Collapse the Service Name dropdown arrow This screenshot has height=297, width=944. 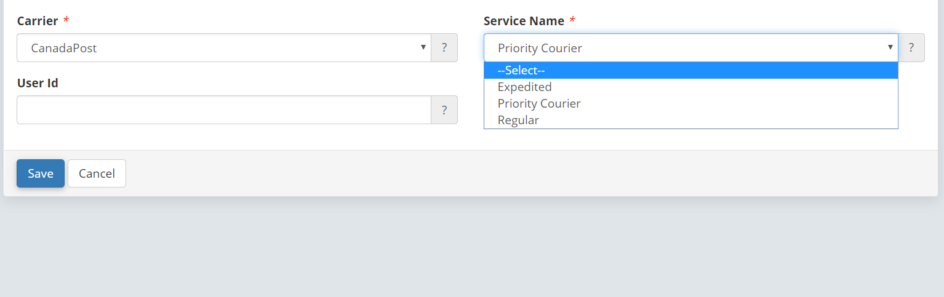890,47
